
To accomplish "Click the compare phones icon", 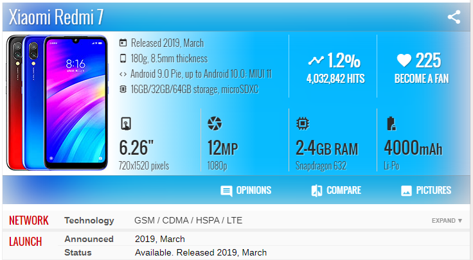I will click(x=316, y=191).
